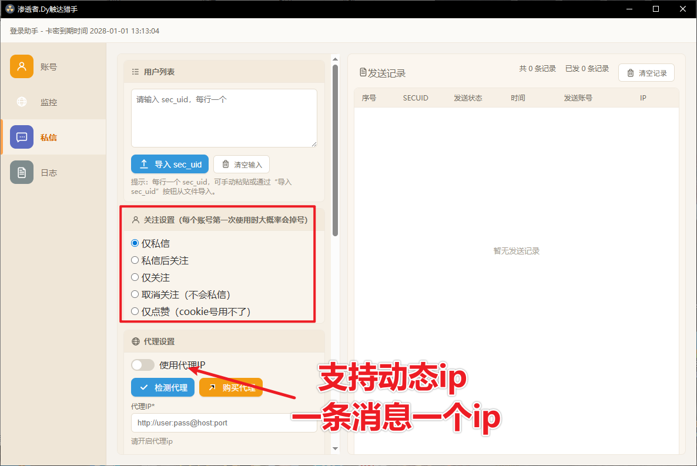697x466 pixels.
Task: Select the 仅关注 radio button
Action: (x=135, y=277)
